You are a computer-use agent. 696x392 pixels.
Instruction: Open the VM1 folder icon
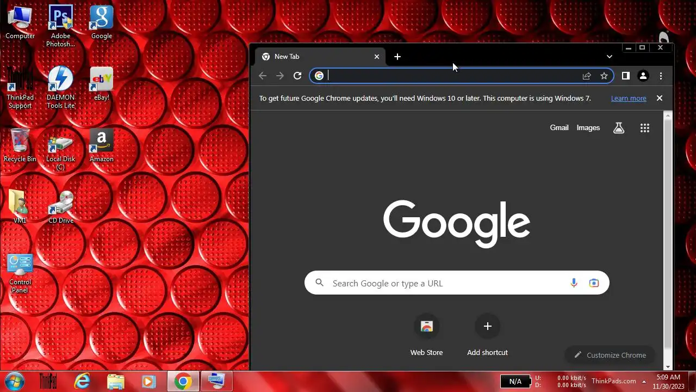(20, 207)
